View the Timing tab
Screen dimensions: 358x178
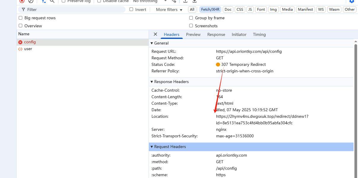pos(259,34)
